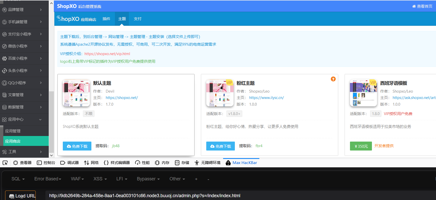This screenshot has height=200, width=436.
Task: Click the 头条小程序 icon
Action: point(4,71)
